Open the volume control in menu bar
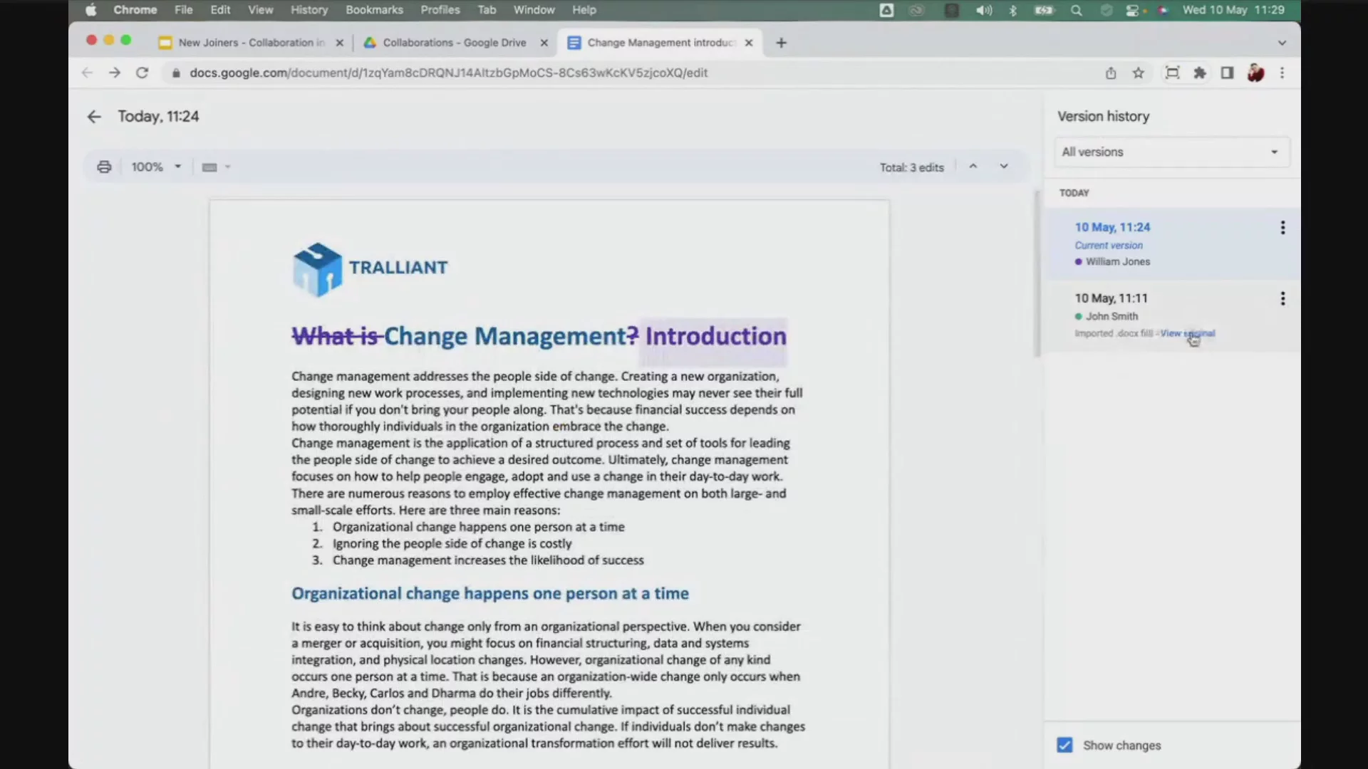 coord(984,10)
